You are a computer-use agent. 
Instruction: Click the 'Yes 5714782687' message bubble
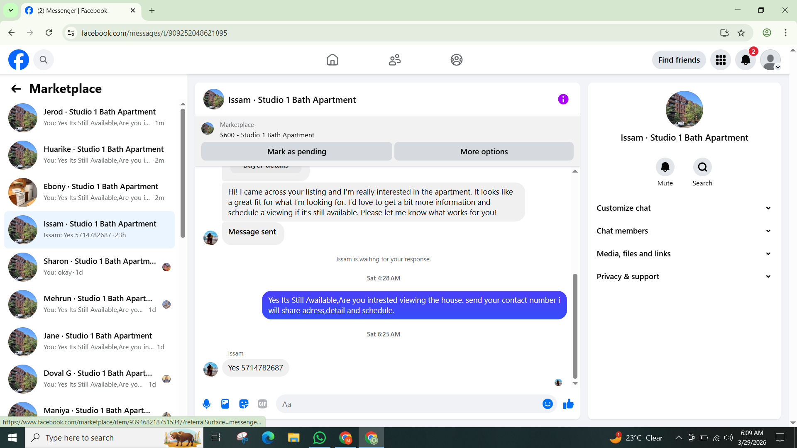[x=255, y=368]
